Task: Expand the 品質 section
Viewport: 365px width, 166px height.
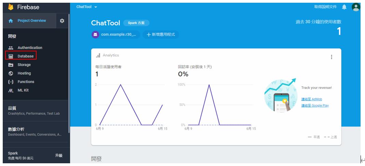Action: coord(36,111)
